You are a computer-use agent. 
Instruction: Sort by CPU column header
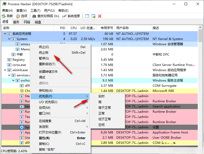pyautogui.click(x=73, y=28)
